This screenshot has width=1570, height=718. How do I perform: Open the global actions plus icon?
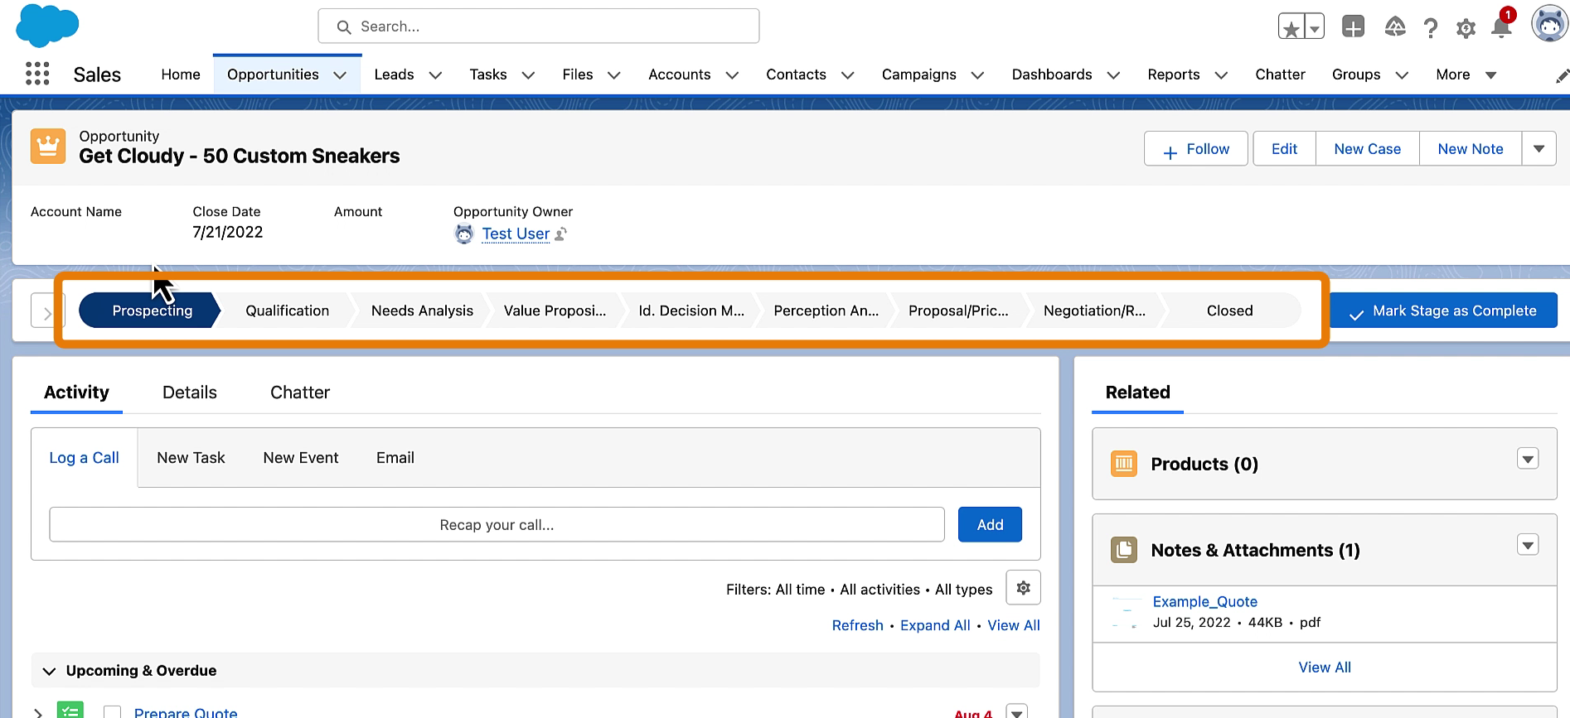(1353, 27)
